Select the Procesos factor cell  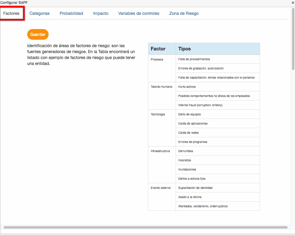coord(157,59)
